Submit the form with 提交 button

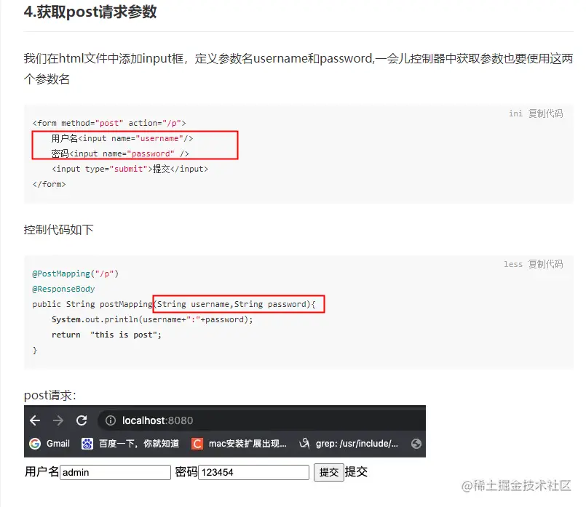click(x=329, y=472)
